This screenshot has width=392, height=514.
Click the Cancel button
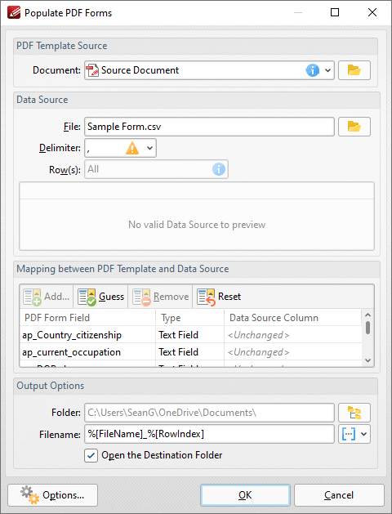point(339,495)
